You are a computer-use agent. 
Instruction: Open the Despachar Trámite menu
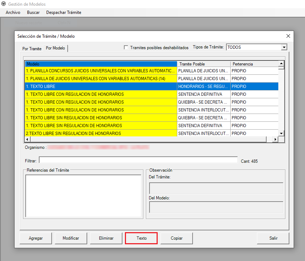point(64,12)
